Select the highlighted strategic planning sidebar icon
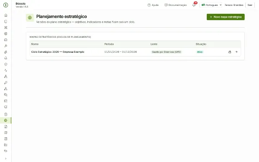The height and width of the screenshot is (162, 259). coord(5,120)
